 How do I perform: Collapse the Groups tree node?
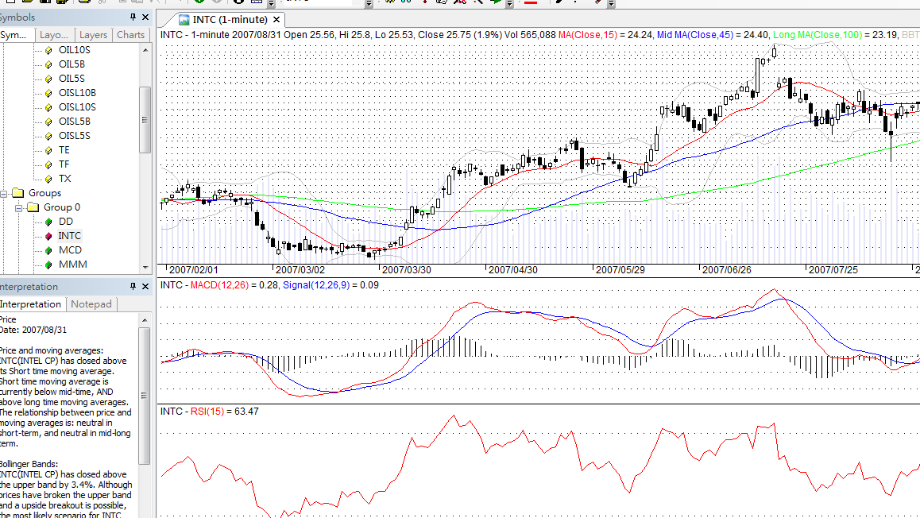tap(3, 194)
